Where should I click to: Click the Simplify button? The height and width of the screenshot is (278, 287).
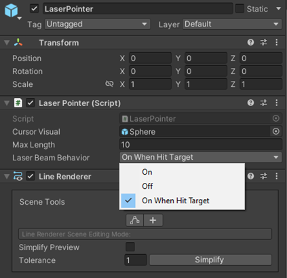[x=210, y=260]
